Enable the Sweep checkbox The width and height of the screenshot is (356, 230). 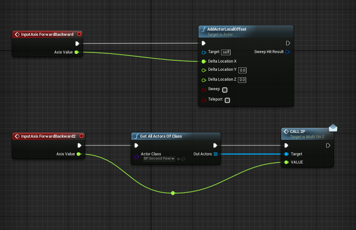[x=225, y=90]
